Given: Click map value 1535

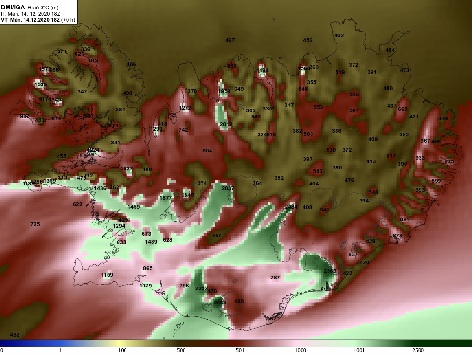Looking at the screenshot, I should click(x=41, y=84).
